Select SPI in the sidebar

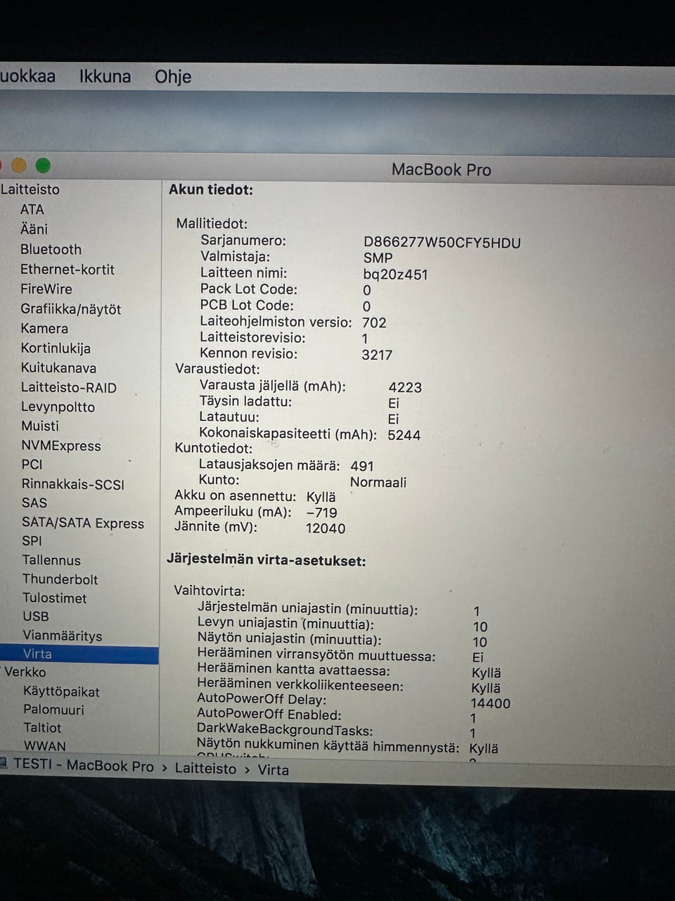coord(32,541)
